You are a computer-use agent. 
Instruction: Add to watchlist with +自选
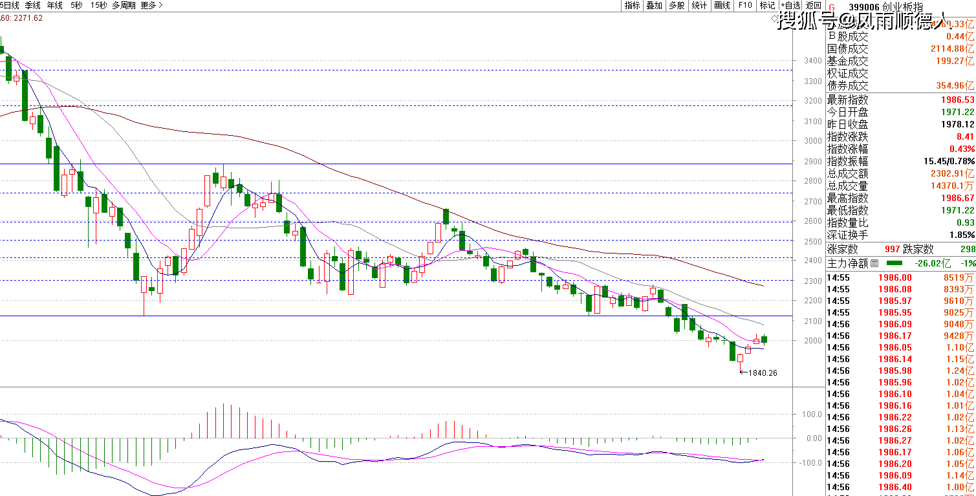[790, 5]
